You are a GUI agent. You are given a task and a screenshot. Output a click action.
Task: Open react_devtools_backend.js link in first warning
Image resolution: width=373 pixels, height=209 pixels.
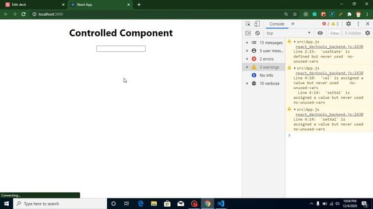(x=329, y=46)
